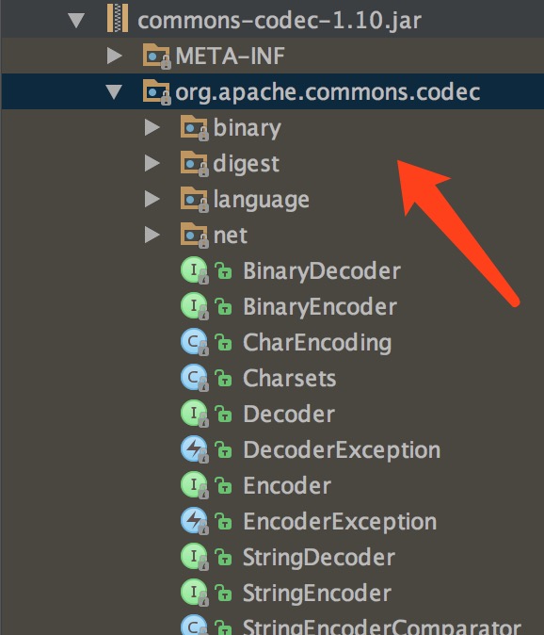
Task: Click the CharEncoding class icon
Action: tap(195, 342)
